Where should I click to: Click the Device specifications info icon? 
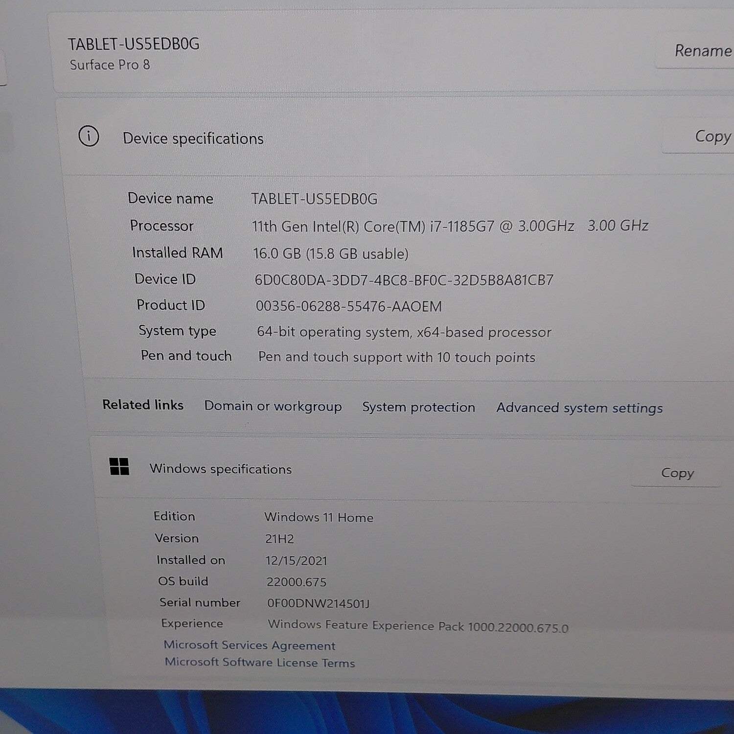point(89,136)
